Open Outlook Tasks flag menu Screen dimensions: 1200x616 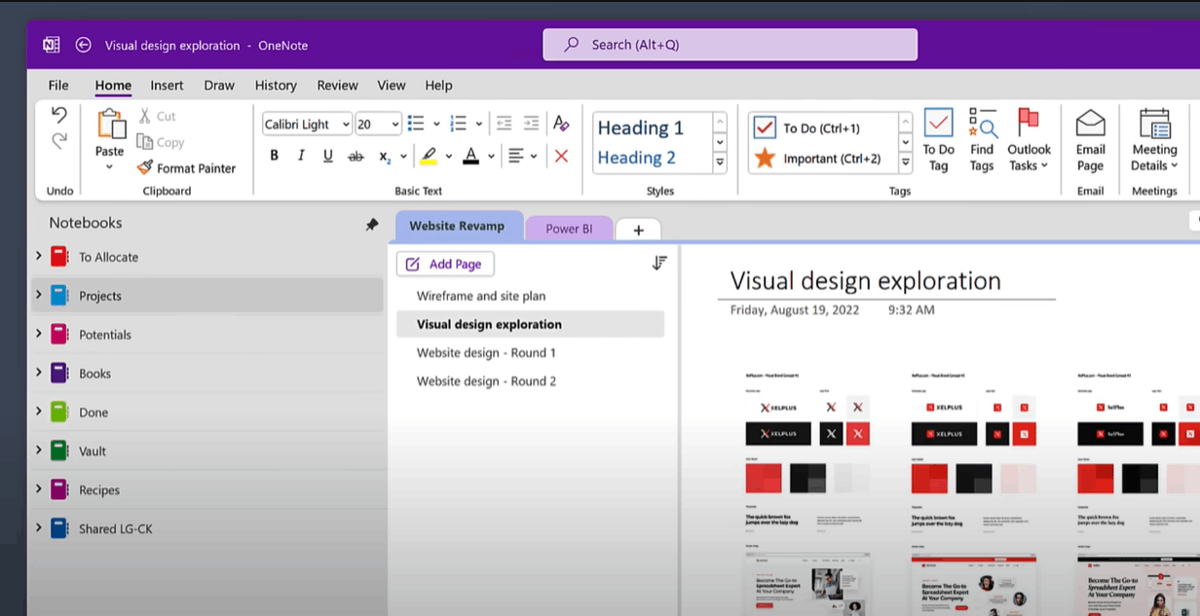[1029, 140]
